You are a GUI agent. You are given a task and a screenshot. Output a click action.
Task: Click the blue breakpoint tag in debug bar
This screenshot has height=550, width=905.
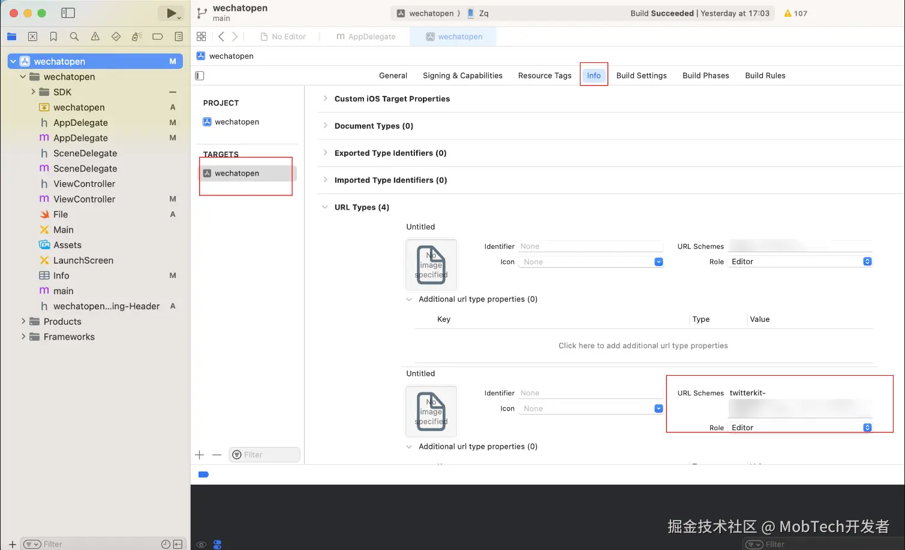[203, 475]
